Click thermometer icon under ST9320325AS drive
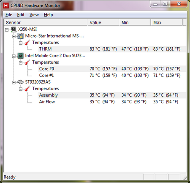Screen dimensions: 190x183 [x=27, y=88]
